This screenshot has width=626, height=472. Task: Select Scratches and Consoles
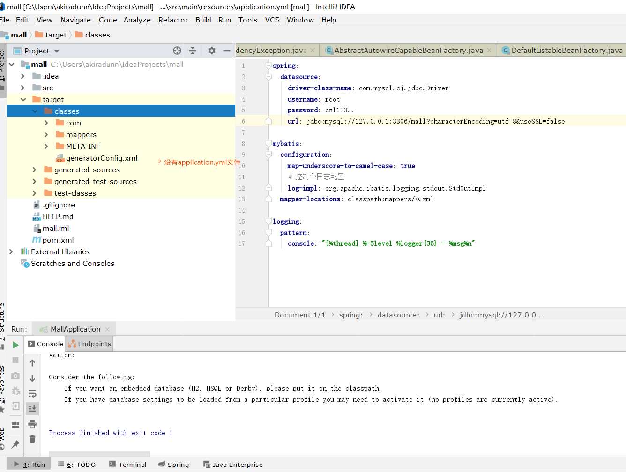(72, 263)
